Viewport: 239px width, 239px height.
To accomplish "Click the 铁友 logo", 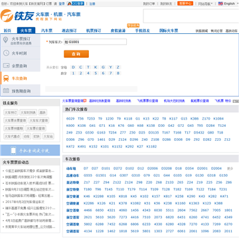I will click(17, 15).
